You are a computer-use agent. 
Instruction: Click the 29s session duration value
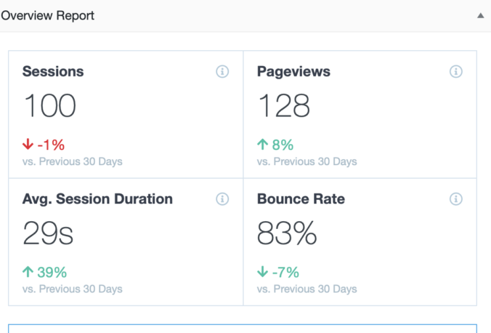[x=48, y=234]
